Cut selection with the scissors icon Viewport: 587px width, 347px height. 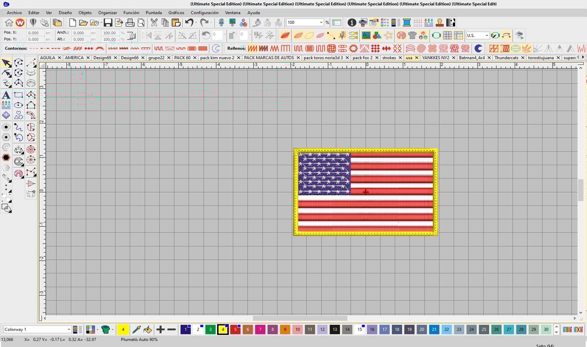point(154,23)
